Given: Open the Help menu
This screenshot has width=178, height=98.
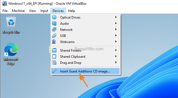Looking at the screenshot, I should coord(71,11).
